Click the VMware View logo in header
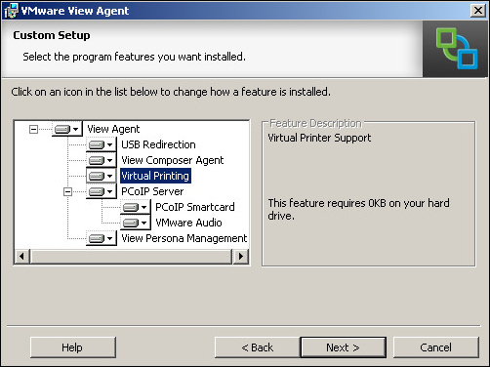This screenshot has height=367, width=490. pyautogui.click(x=457, y=49)
